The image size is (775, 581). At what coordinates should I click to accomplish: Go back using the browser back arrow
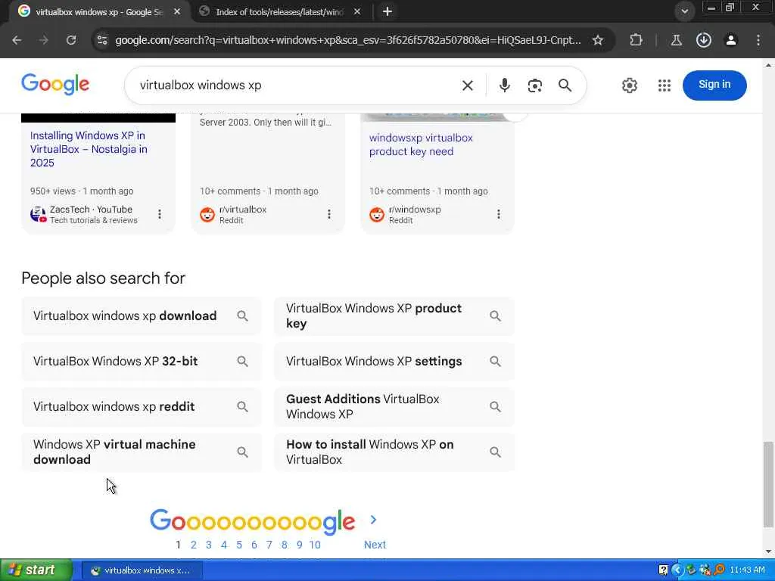pyautogui.click(x=17, y=40)
